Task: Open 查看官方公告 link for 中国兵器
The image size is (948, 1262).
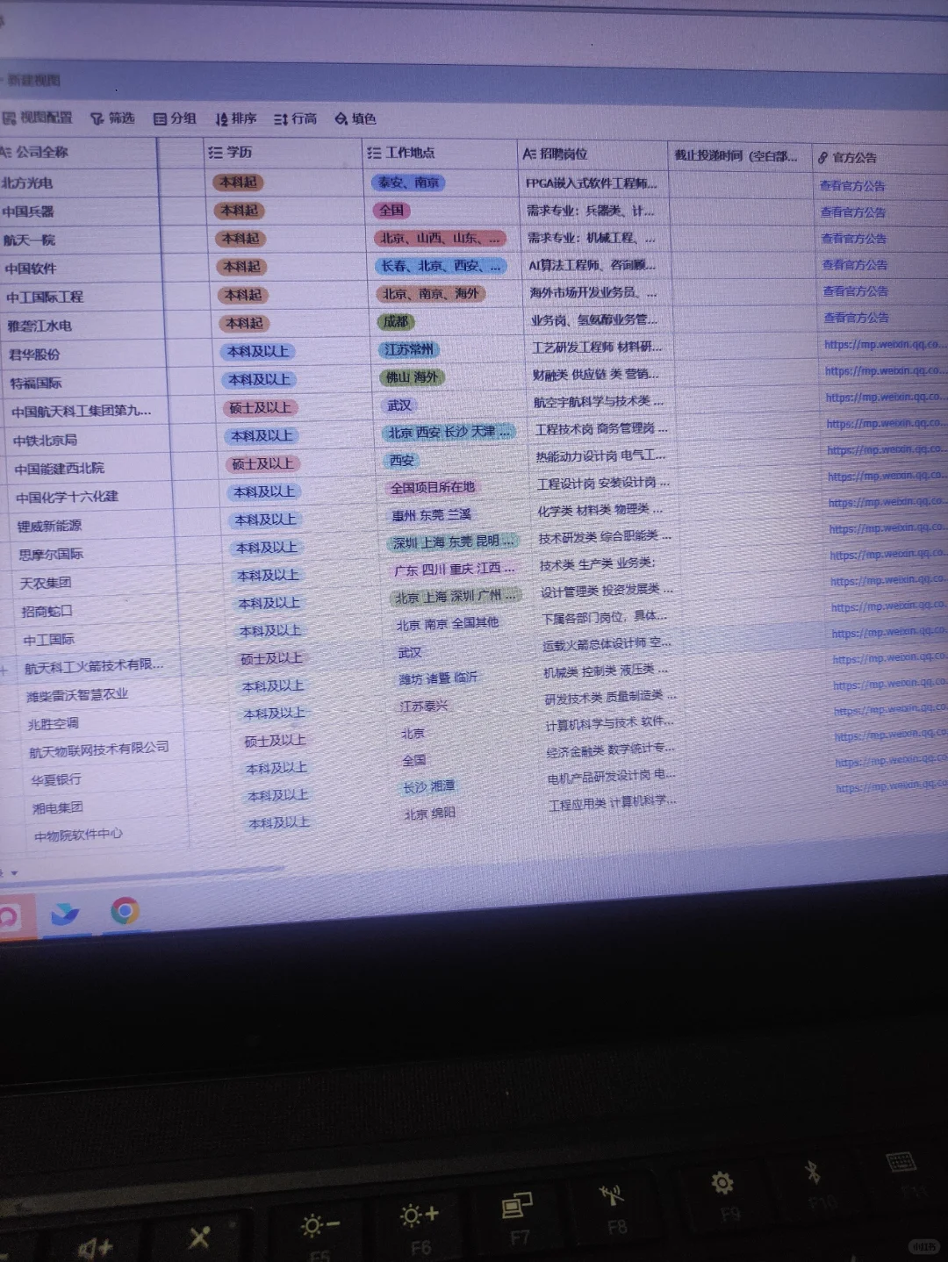Action: 852,212
